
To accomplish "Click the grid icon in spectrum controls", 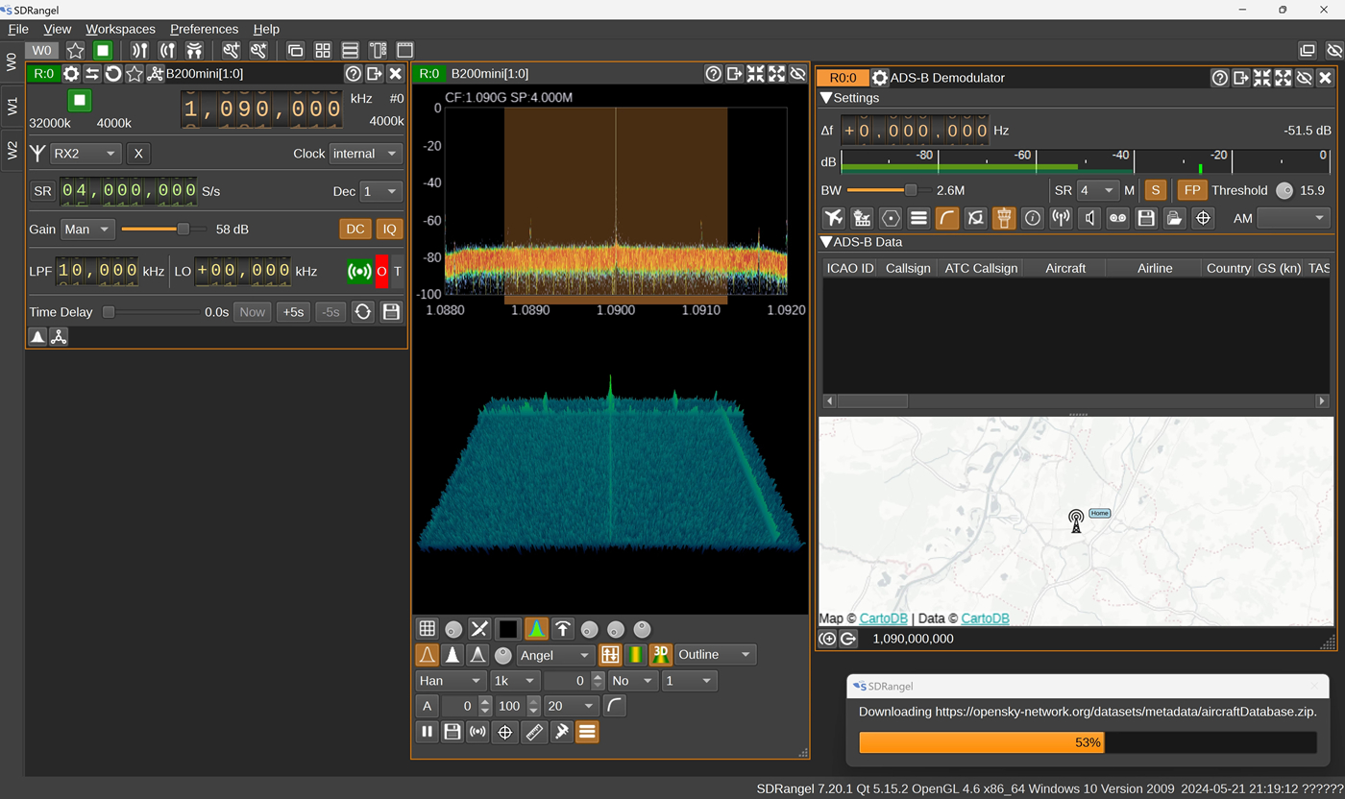I will click(x=428, y=629).
